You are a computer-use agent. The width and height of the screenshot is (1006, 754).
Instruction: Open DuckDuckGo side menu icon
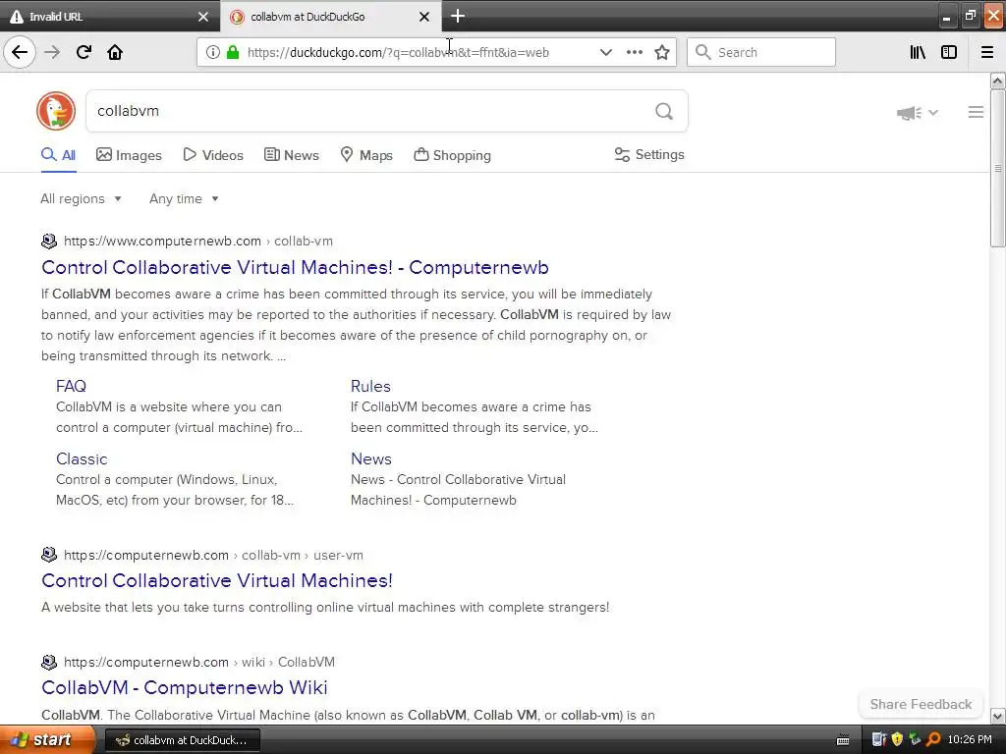976,112
